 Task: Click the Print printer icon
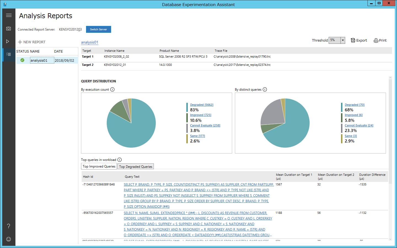tap(376, 41)
